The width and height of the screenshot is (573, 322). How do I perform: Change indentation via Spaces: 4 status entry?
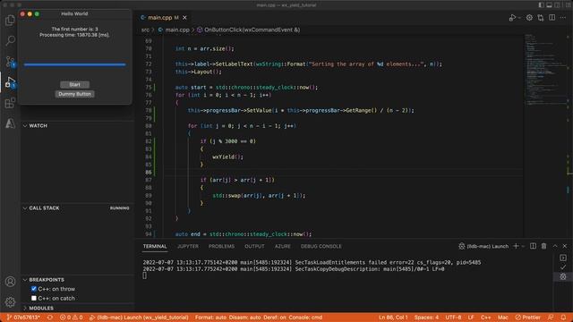click(426, 318)
